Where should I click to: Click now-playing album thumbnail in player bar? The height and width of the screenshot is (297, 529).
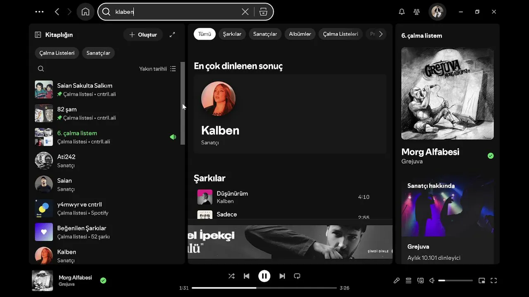[43, 280]
